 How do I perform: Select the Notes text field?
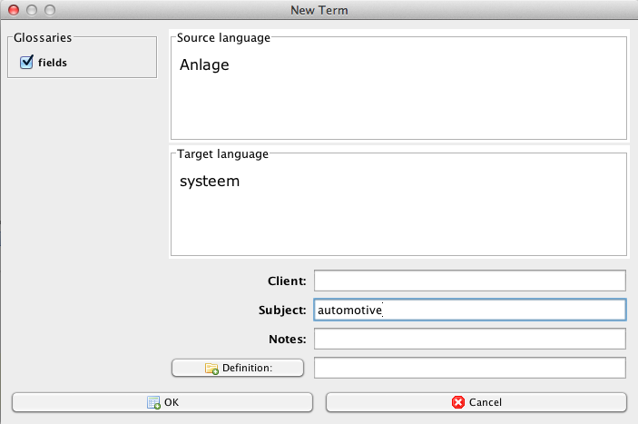pos(469,339)
